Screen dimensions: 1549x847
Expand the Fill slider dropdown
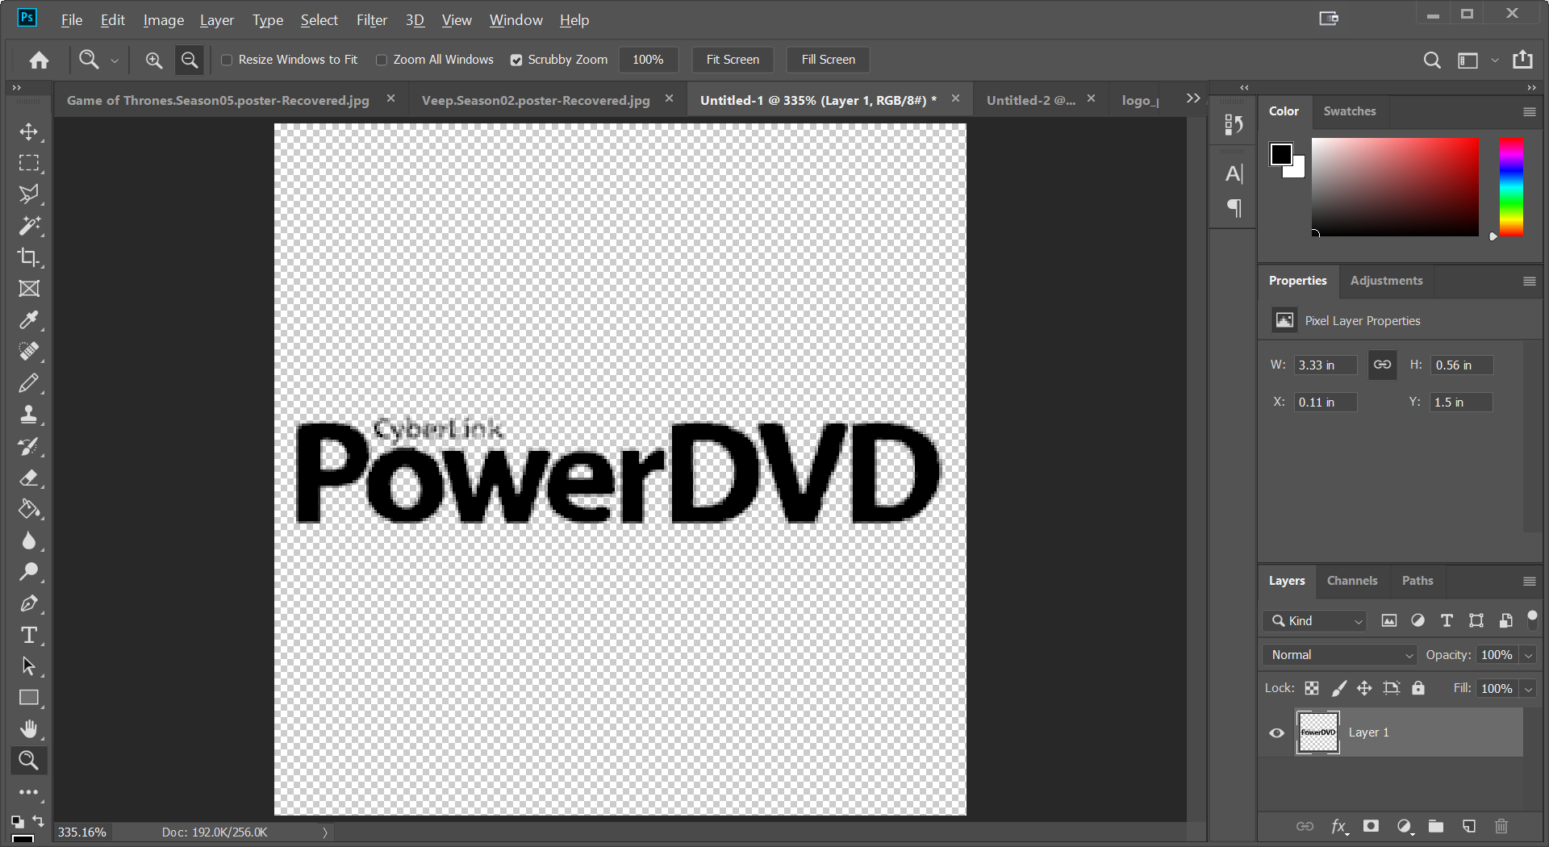(x=1528, y=689)
